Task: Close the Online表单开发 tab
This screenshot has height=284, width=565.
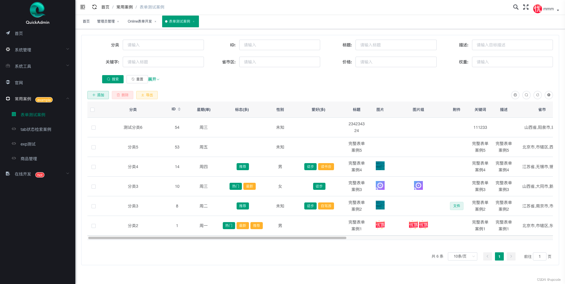Action: point(155,21)
